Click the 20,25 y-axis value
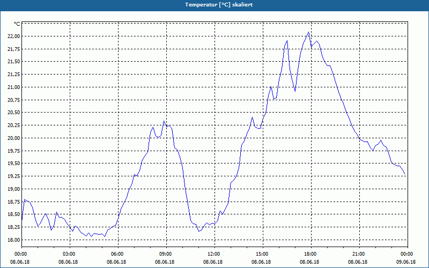Viewport: 429px width, 268px height. point(14,125)
